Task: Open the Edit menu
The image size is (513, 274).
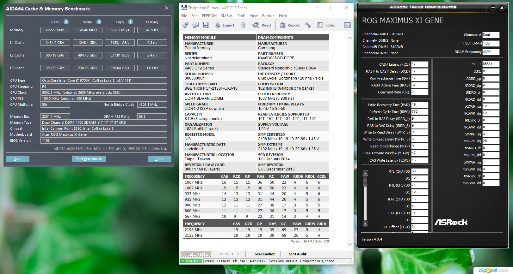Action: (x=195, y=16)
